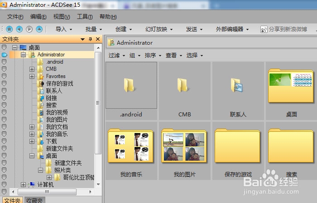Click the 我的图片 tree folder icon

[41, 120]
